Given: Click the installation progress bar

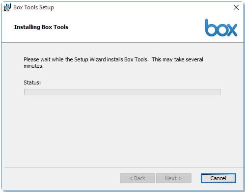Looking at the screenshot, I should tap(122, 92).
